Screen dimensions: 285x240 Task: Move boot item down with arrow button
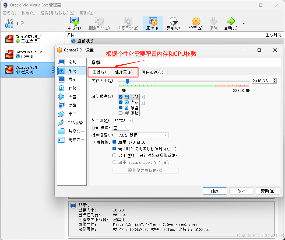pos(143,103)
